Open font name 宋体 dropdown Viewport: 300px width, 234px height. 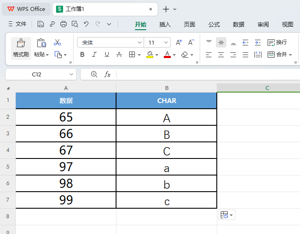click(x=140, y=42)
